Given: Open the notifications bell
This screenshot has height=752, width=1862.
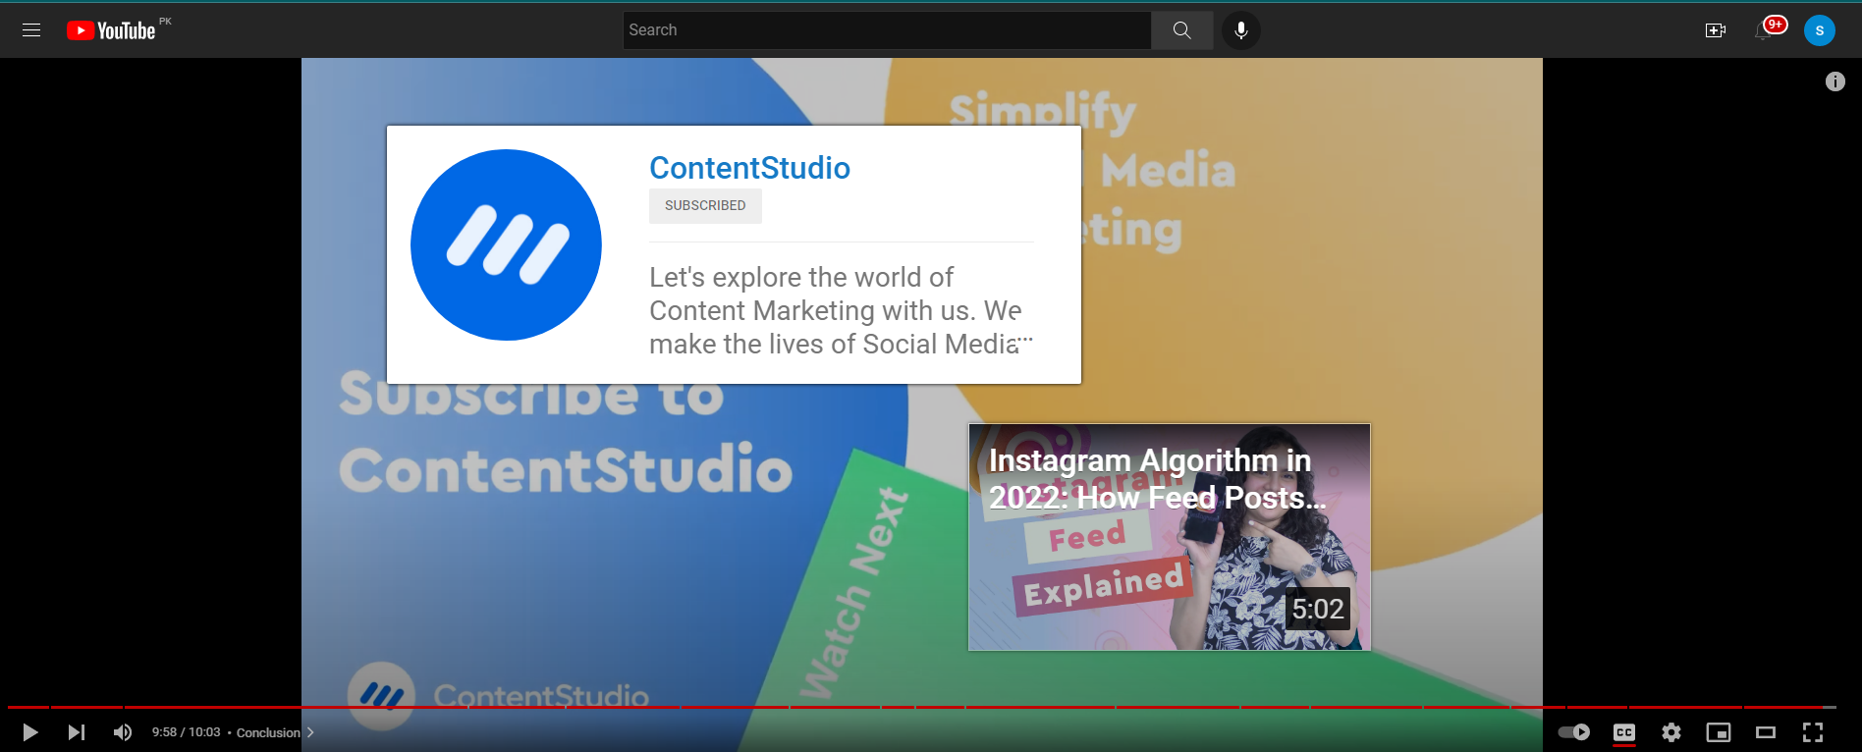Looking at the screenshot, I should 1764,30.
